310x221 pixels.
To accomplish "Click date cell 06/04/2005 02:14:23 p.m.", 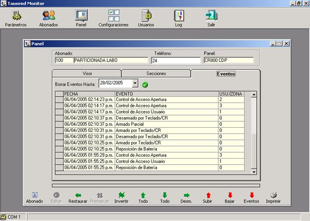I will (x=89, y=100).
